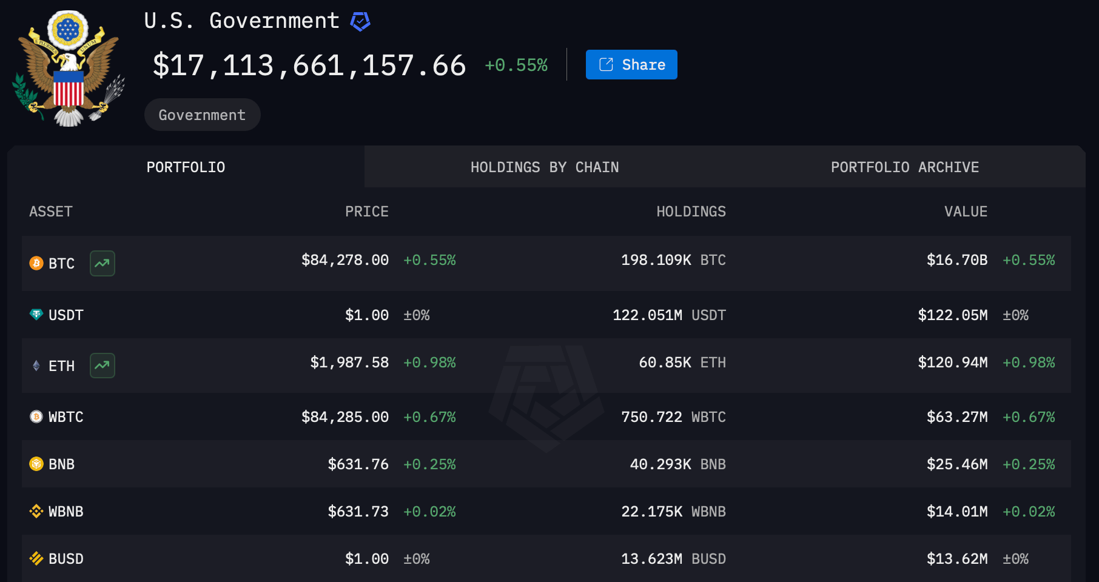The height and width of the screenshot is (582, 1099).
Task: Click the Ethereum diamond icon in ETH row
Action: [x=36, y=366]
